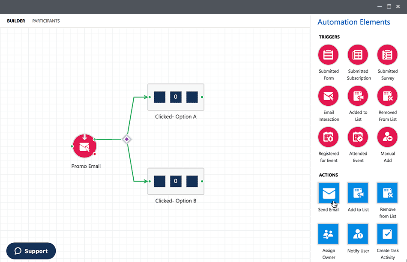Click the Create Task Activity action
407x262 pixels.
click(x=387, y=234)
